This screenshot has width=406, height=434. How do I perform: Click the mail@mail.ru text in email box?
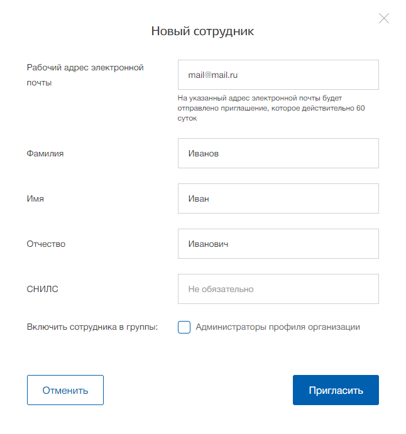tap(212, 75)
